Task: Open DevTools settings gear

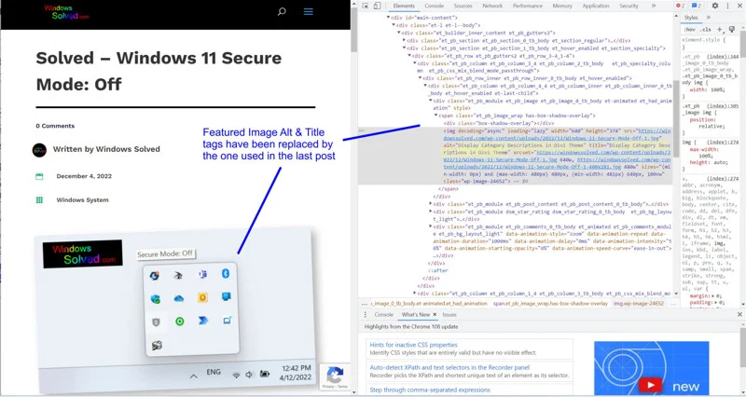Action: (715, 6)
